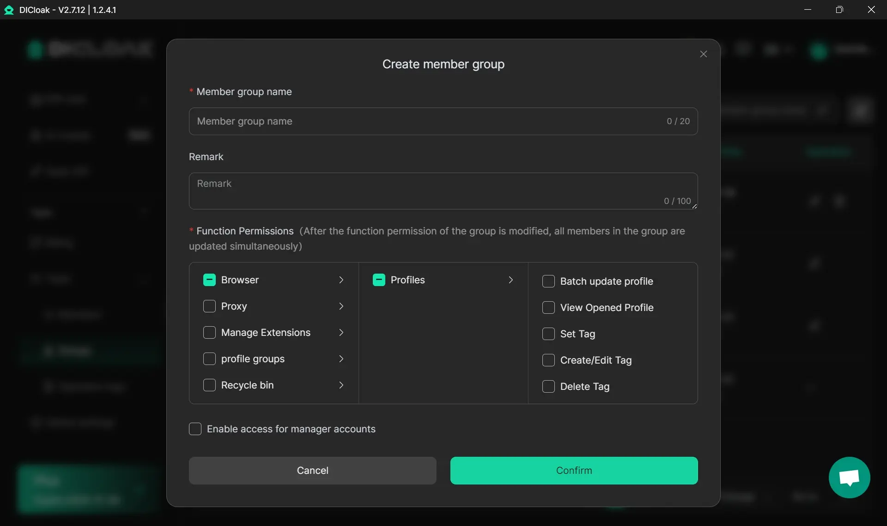887x526 pixels.
Task: Enable View Opened Profile permission
Action: pyautogui.click(x=548, y=308)
